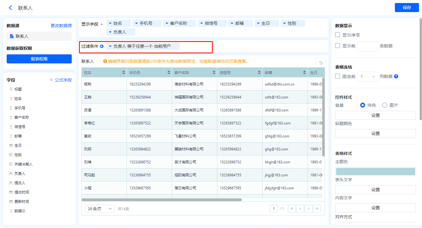422x228 pixels.
Task: Click the 保存 button
Action: tap(407, 8)
